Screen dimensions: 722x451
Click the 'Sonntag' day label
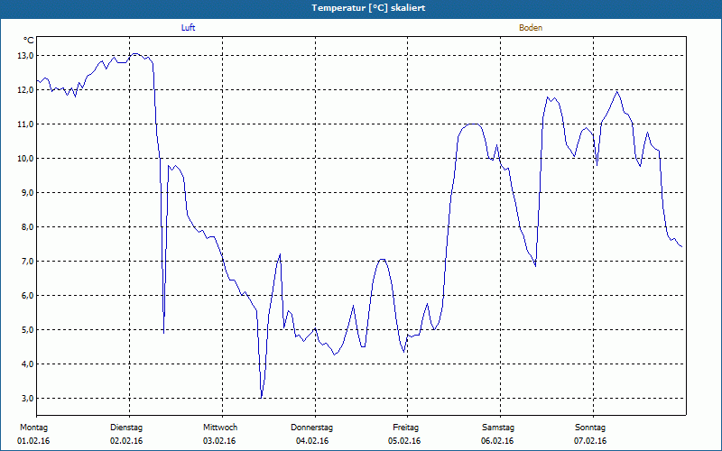click(x=590, y=428)
